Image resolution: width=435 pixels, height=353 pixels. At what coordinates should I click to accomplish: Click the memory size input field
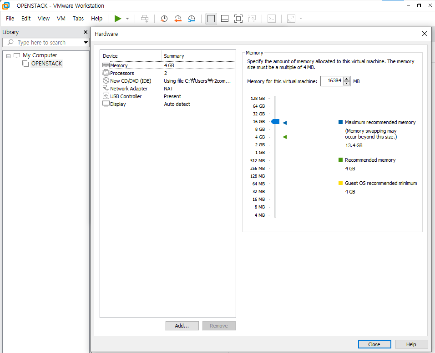[x=332, y=81]
